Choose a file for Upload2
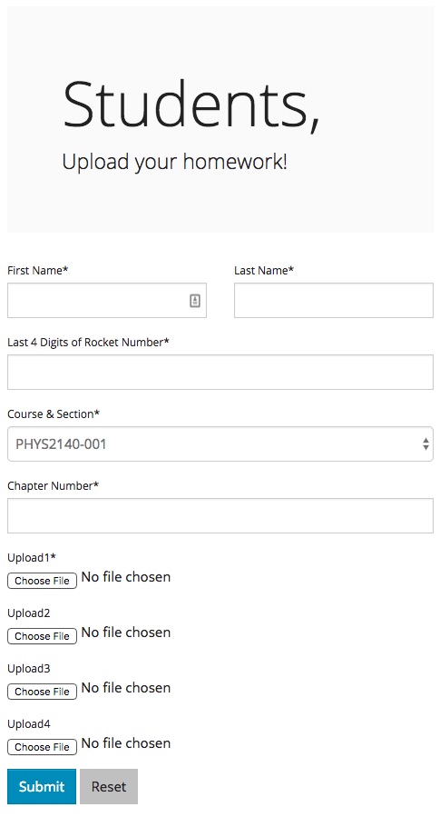The image size is (440, 817). point(42,635)
